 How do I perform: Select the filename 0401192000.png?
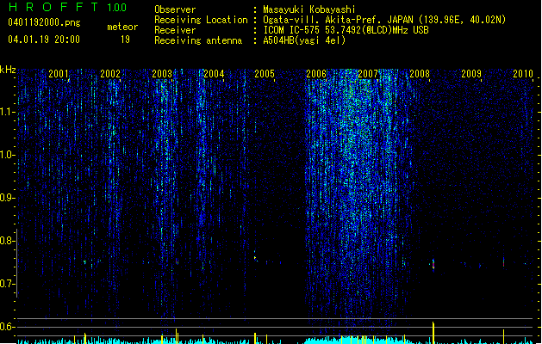[44, 22]
